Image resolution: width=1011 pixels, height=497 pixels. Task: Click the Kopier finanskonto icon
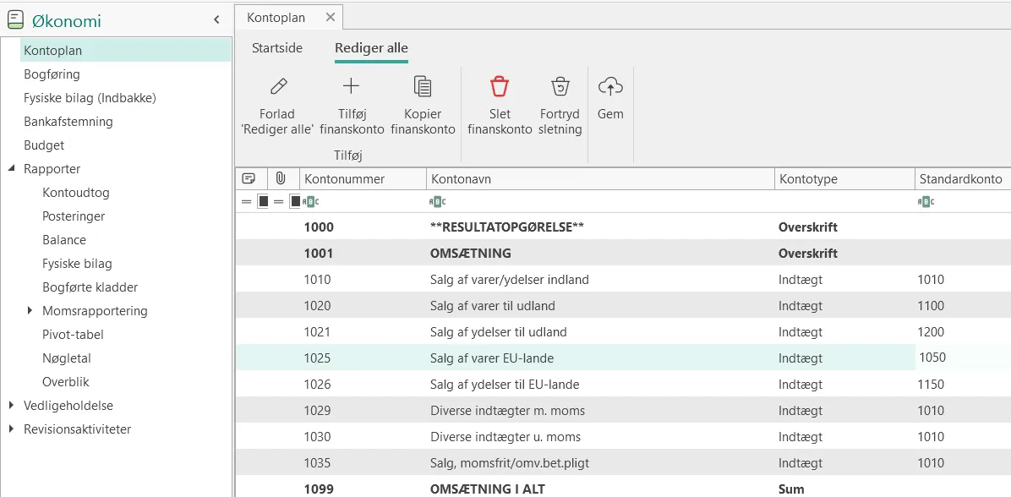click(x=423, y=85)
